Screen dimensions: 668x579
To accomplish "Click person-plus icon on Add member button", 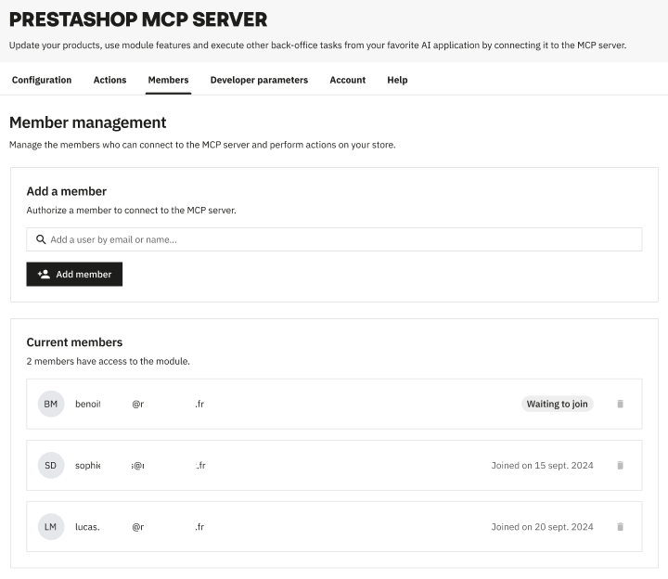I will pyautogui.click(x=44, y=275).
